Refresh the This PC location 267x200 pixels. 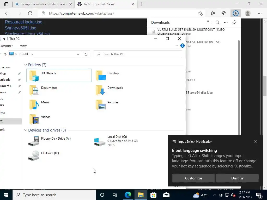click(x=86, y=54)
